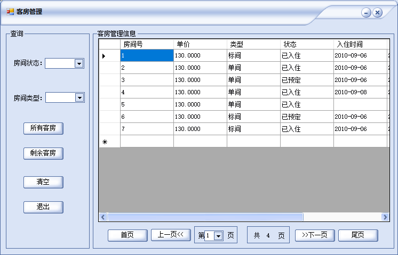This screenshot has width=398, height=255.
Task: Click 标间 type cell of room 7
Action: pyautogui.click(x=253, y=129)
